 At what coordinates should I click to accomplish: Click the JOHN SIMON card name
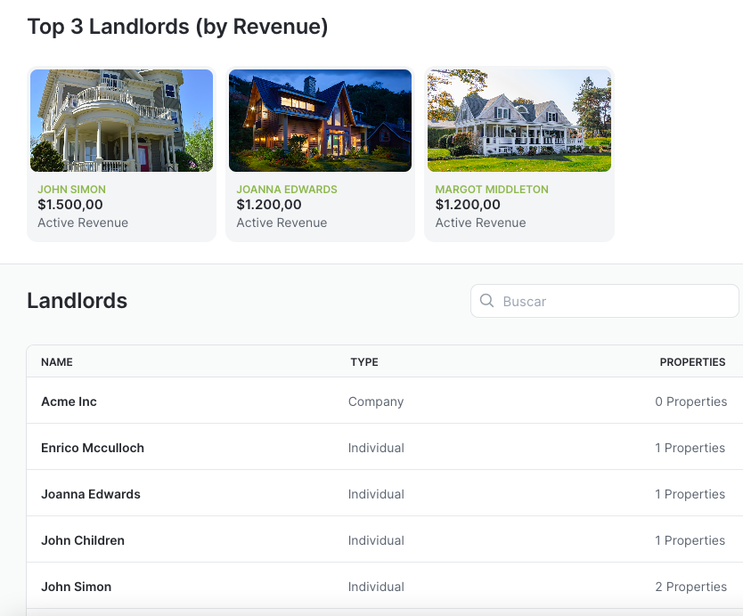[71, 190]
